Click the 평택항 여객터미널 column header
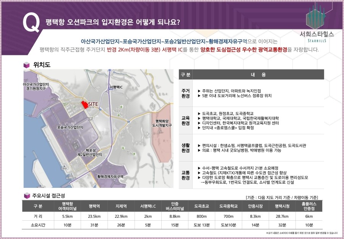The width and height of the screenshot is (344, 239). pyautogui.click(x=67, y=206)
